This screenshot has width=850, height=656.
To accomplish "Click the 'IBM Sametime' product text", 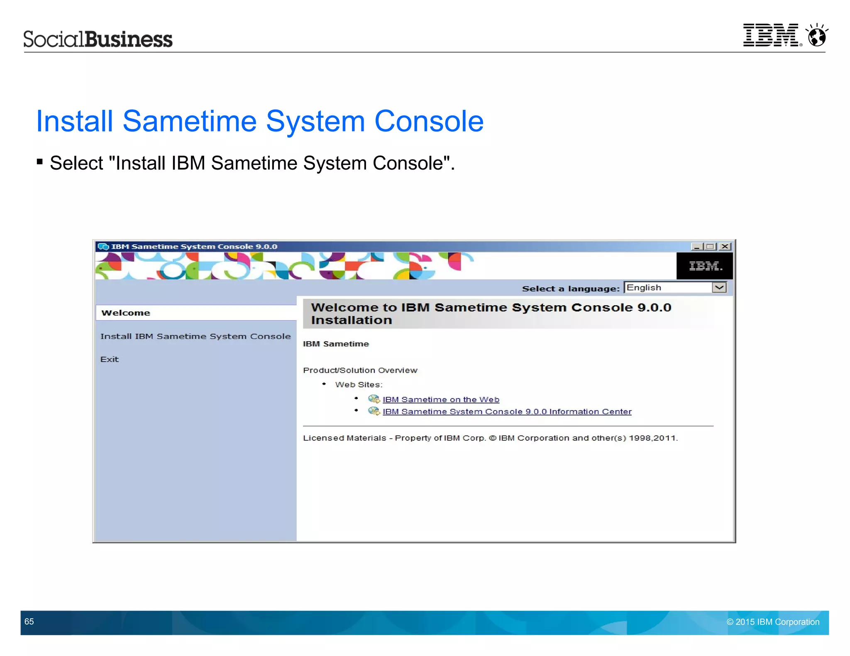I will coord(336,344).
